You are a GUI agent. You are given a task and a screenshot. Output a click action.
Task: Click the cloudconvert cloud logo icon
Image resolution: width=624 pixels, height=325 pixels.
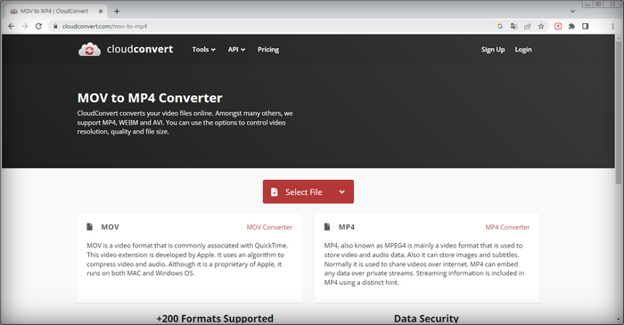[89, 50]
